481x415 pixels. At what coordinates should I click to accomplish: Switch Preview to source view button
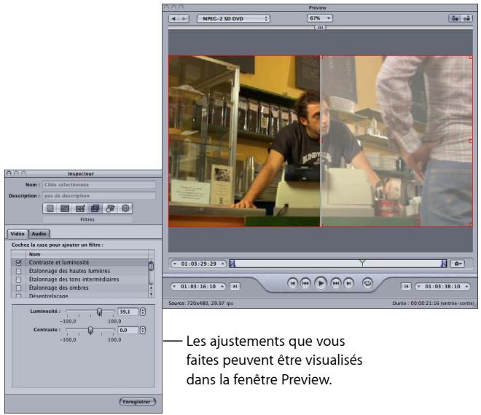[455, 19]
